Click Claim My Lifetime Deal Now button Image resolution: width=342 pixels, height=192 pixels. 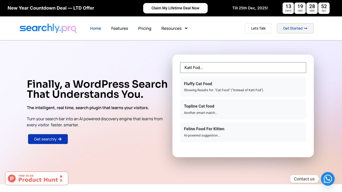(175, 8)
